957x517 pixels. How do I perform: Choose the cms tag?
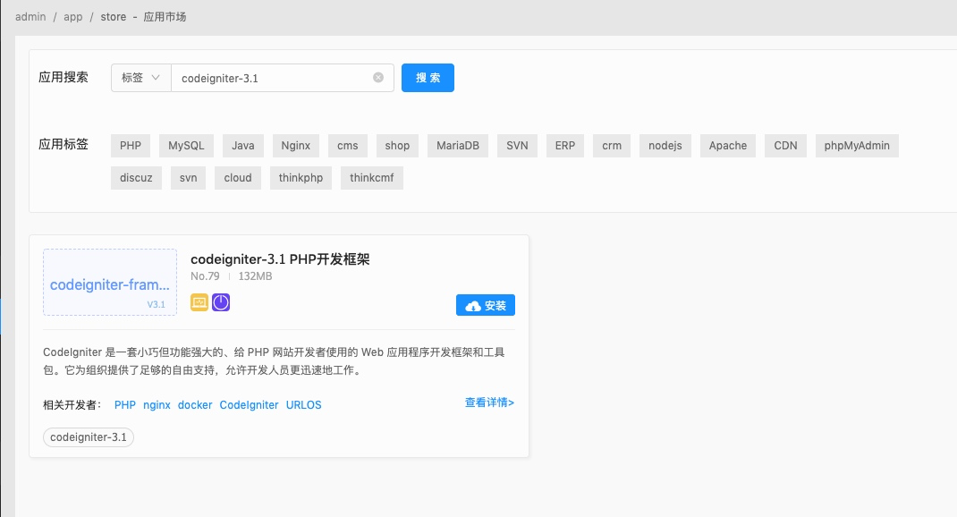[348, 145]
